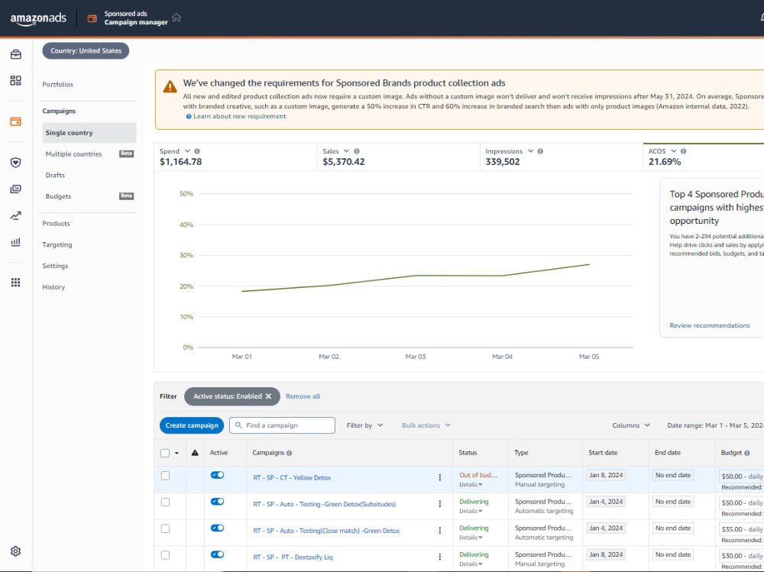Click info icon beside Budget column header
The height and width of the screenshot is (572, 764).
[x=747, y=453]
